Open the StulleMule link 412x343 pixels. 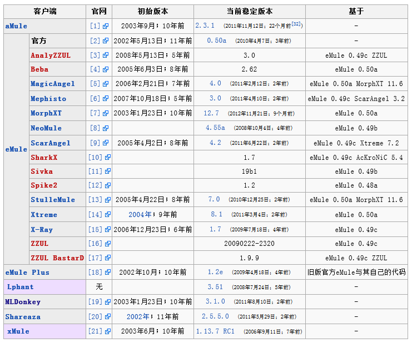(x=53, y=200)
